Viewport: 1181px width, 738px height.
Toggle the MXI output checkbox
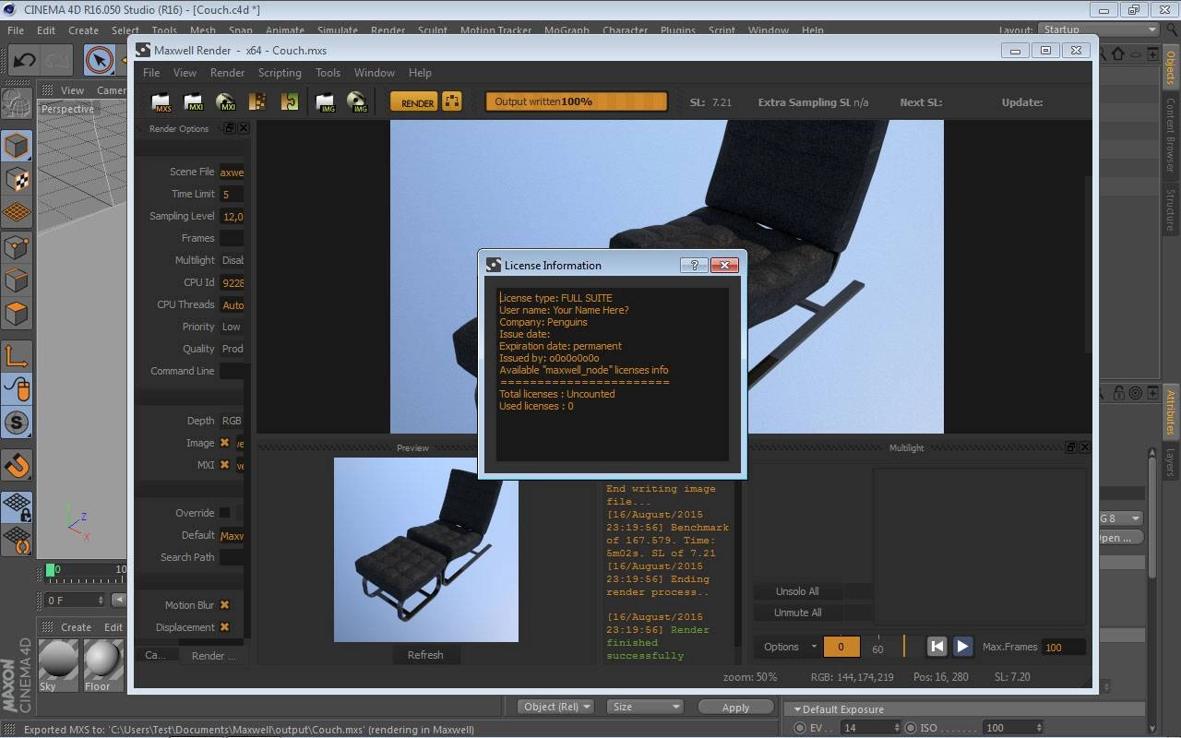pyautogui.click(x=224, y=465)
